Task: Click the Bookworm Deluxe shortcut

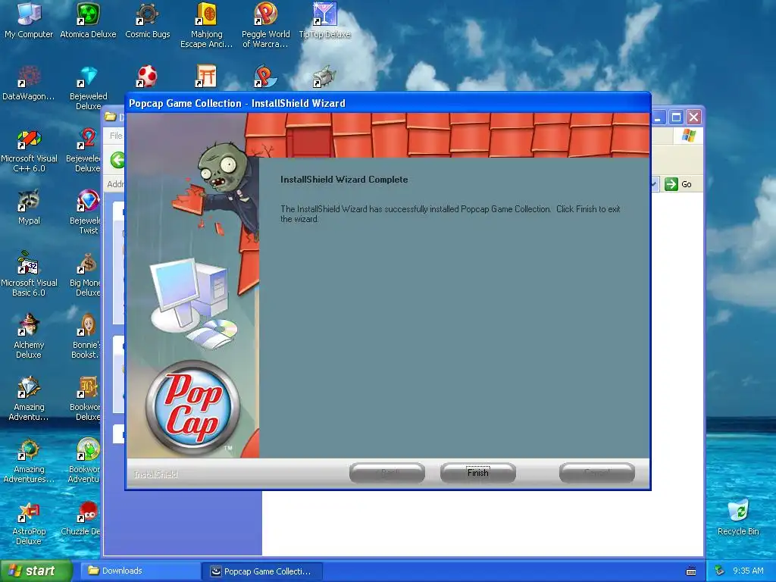Action: coord(86,399)
